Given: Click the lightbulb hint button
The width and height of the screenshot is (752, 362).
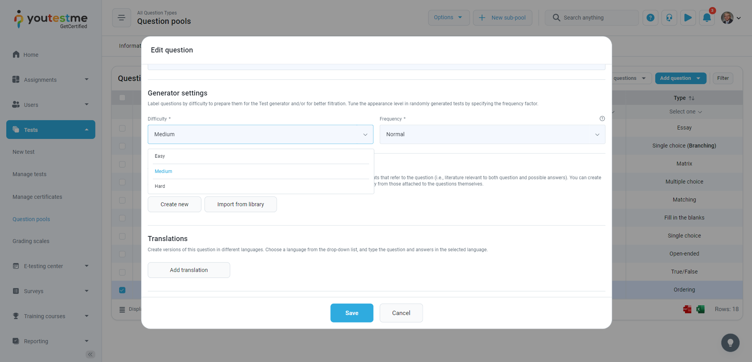Looking at the screenshot, I should (730, 343).
